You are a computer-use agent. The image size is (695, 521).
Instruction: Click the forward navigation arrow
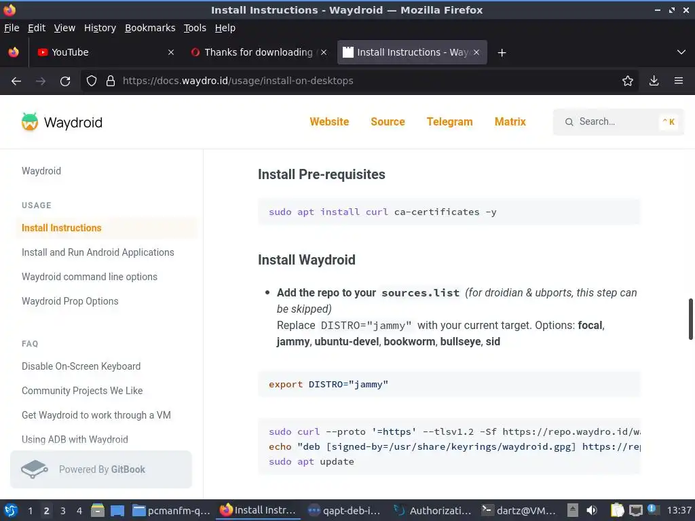41,81
